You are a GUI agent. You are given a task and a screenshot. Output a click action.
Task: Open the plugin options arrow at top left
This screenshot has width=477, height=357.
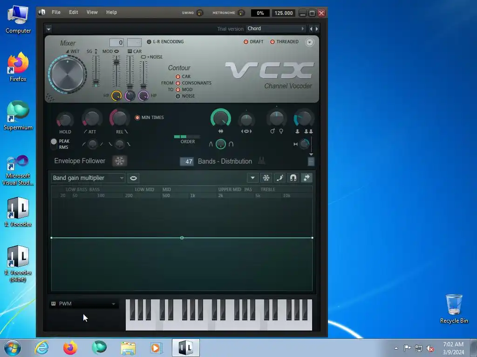(x=48, y=29)
